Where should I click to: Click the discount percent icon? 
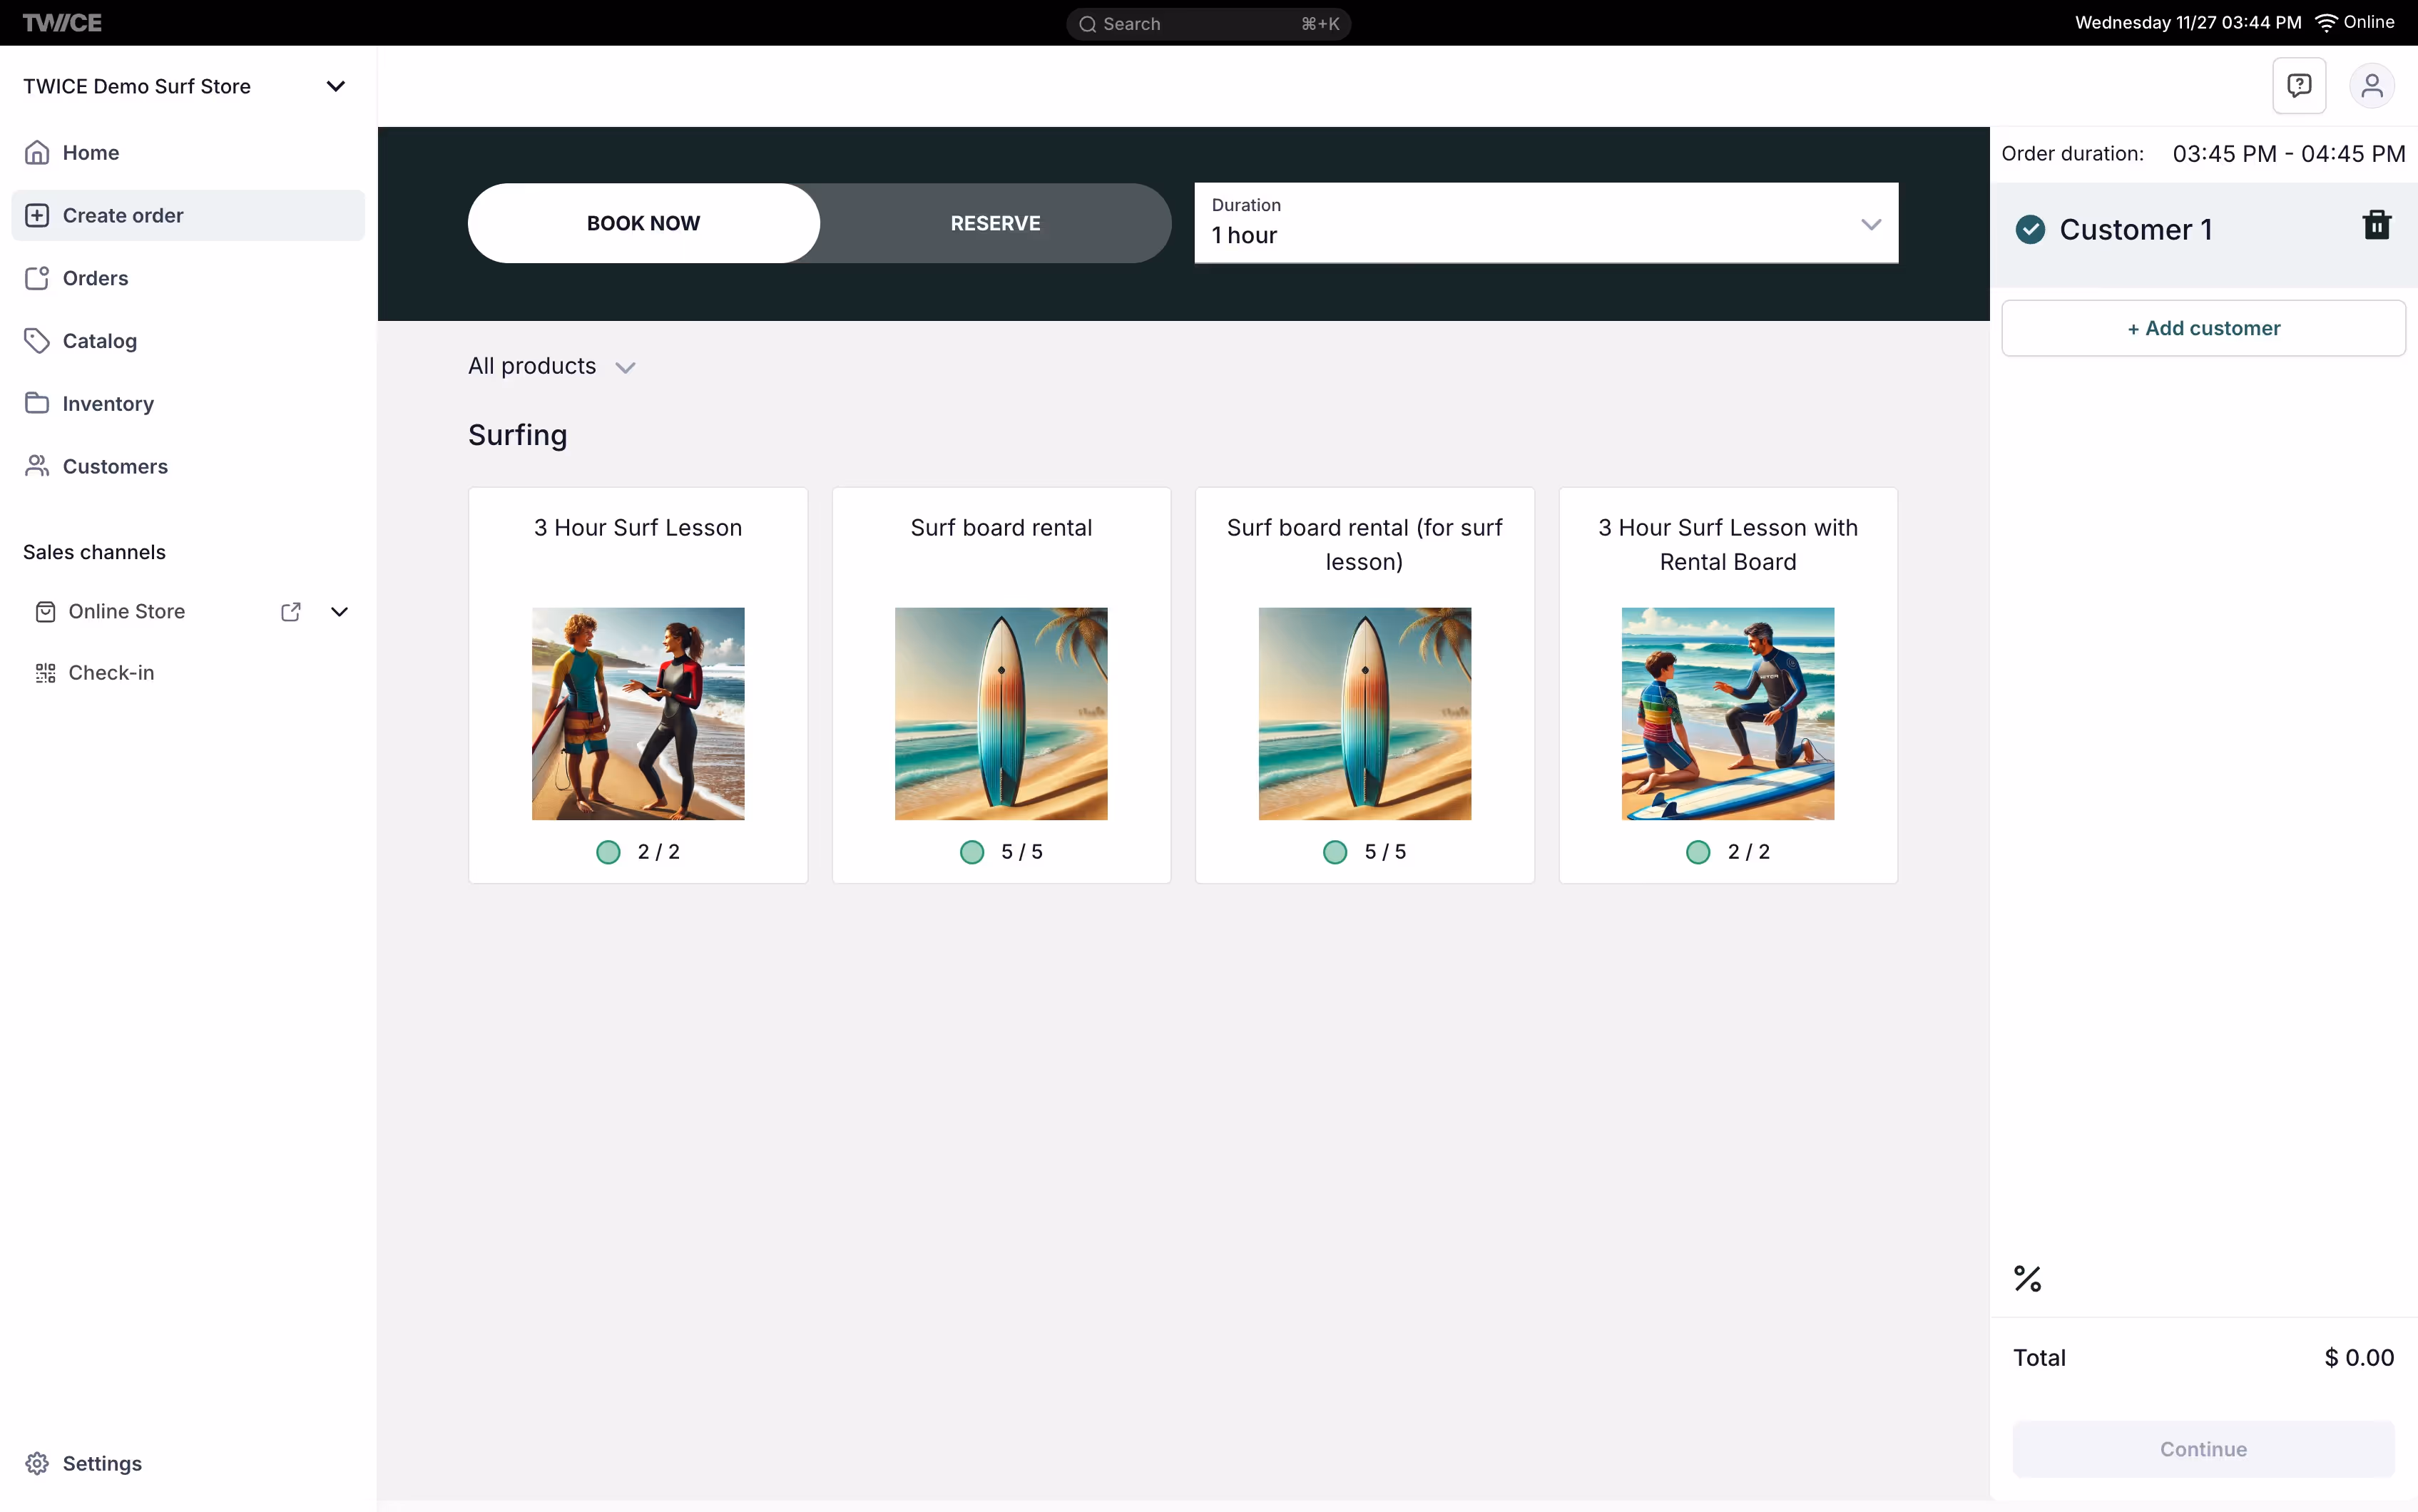[2027, 1278]
